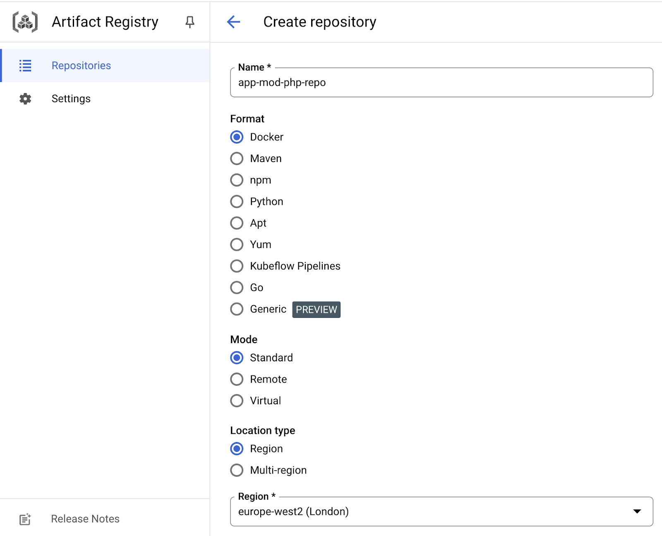662x536 pixels.
Task: Set repository mode to Virtual
Action: (237, 401)
